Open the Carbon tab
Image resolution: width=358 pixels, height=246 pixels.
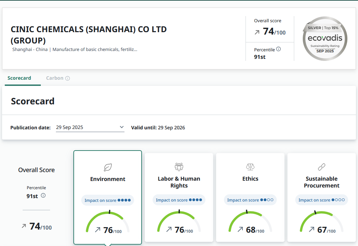55,78
